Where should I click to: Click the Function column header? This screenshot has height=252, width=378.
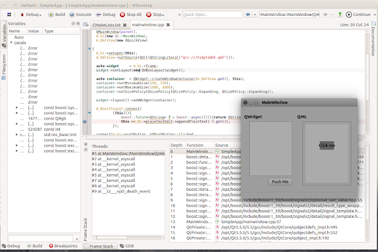(199, 145)
